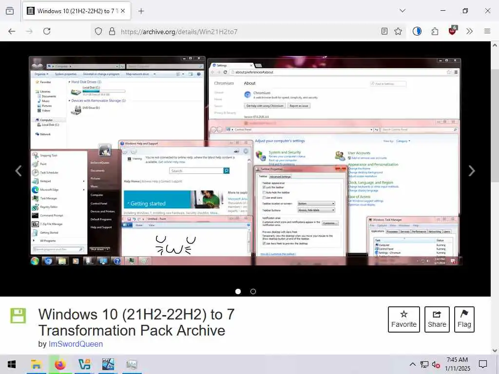Expand the list all tabs chevron
This screenshot has width=499, height=374.
(403, 11)
